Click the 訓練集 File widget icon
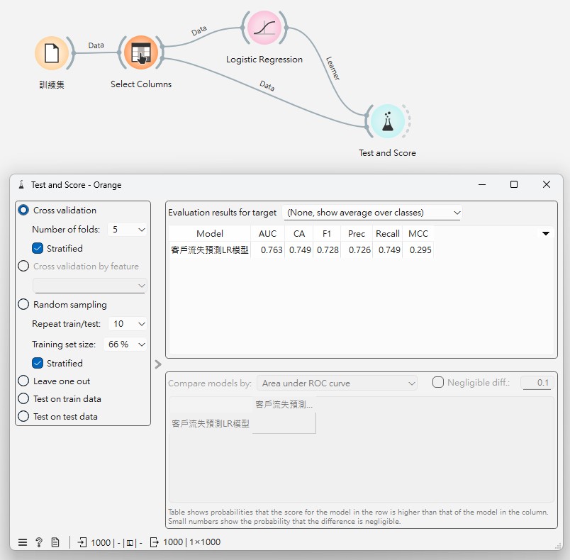This screenshot has width=570, height=560. (x=51, y=54)
